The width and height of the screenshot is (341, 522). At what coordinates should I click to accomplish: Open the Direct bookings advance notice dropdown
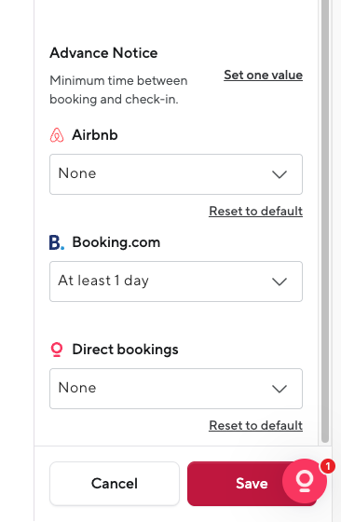(176, 389)
